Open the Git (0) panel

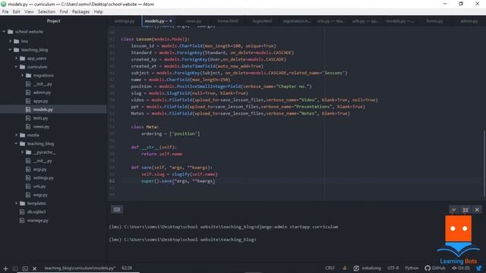[461, 268]
